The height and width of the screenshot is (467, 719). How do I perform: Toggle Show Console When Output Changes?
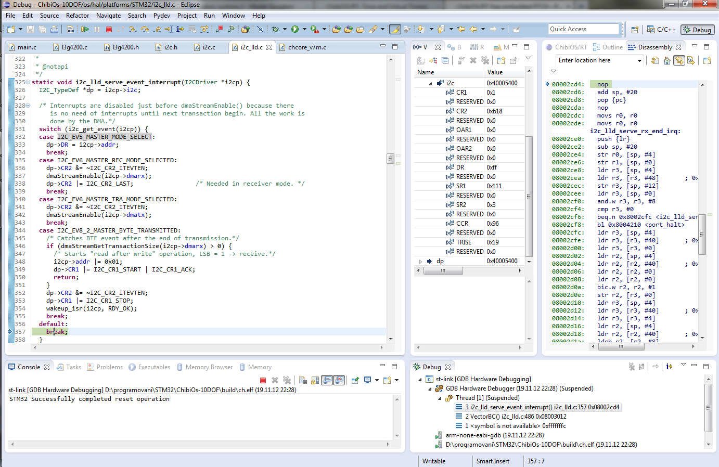pyautogui.click(x=327, y=380)
